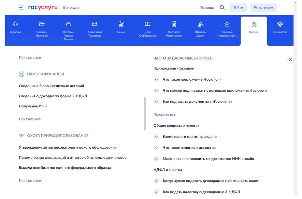The image size is (302, 199).
Task: Open the Ведомства emblem icon
Action: (x=280, y=23)
